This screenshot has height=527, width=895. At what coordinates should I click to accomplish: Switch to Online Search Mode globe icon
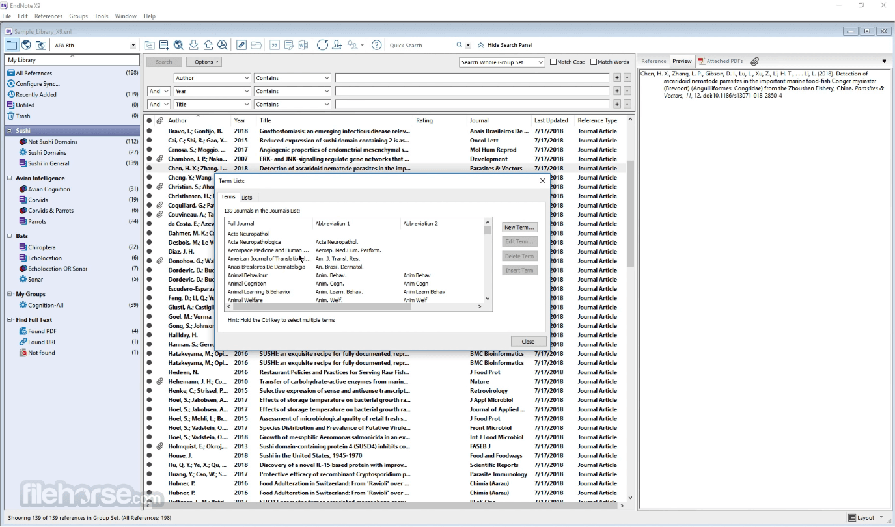coord(25,45)
